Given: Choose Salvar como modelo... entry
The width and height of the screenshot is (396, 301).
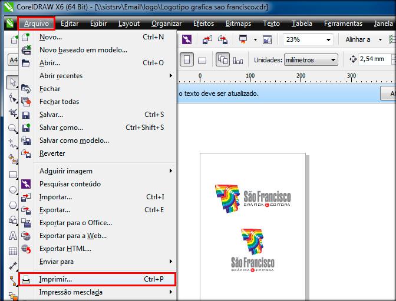Looking at the screenshot, I should [x=97, y=141].
